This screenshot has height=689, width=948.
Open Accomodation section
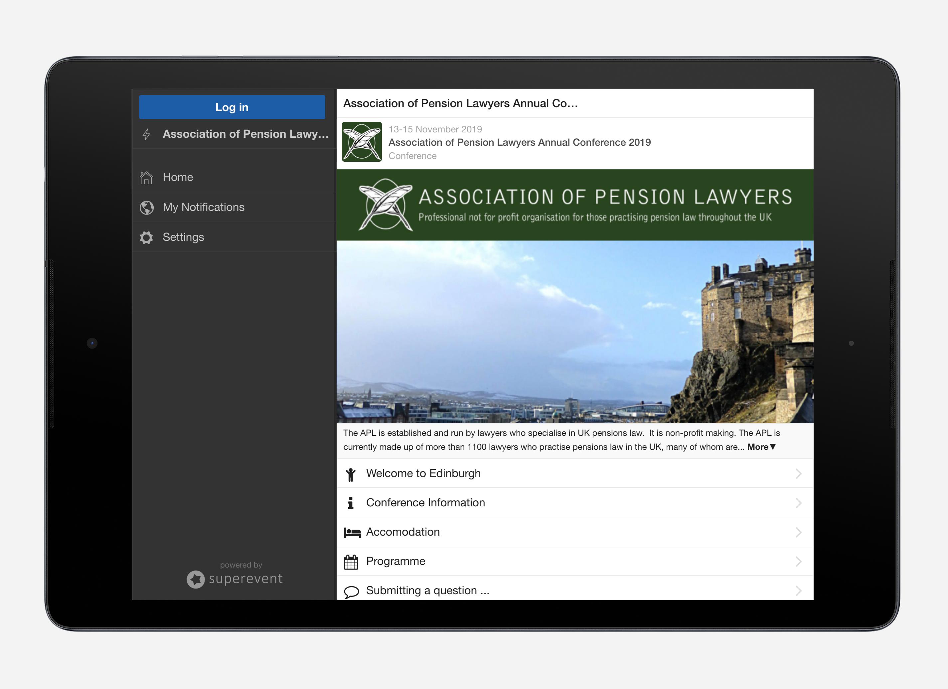click(575, 532)
